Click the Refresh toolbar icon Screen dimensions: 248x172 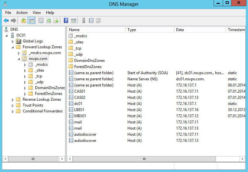(49, 21)
